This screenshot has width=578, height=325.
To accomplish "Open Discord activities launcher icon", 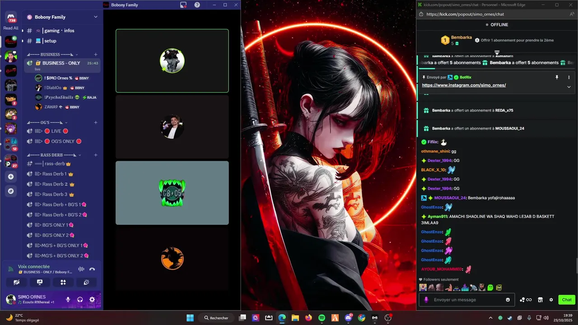I will pos(63,282).
